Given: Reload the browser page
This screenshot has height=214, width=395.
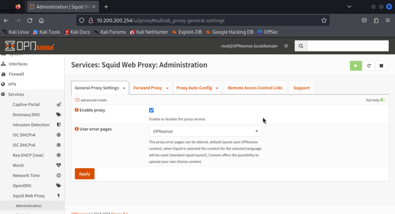Looking at the screenshot, I should pos(30,21).
